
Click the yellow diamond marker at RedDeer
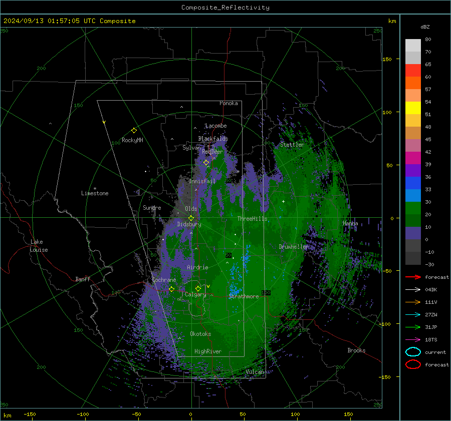206,163
